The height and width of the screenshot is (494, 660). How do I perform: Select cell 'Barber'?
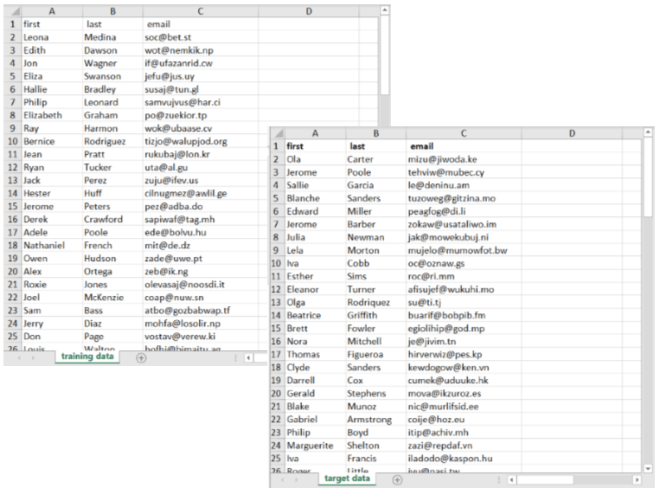(376, 224)
